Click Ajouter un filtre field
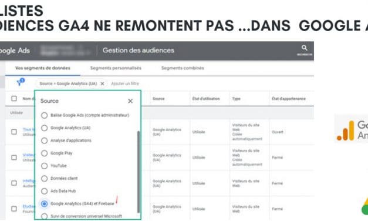 125,83
